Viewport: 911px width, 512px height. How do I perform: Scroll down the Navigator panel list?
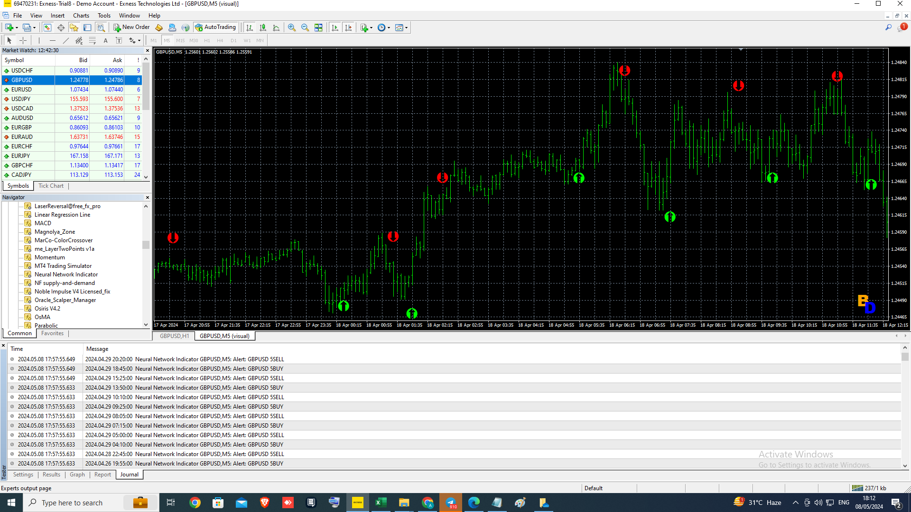(146, 324)
